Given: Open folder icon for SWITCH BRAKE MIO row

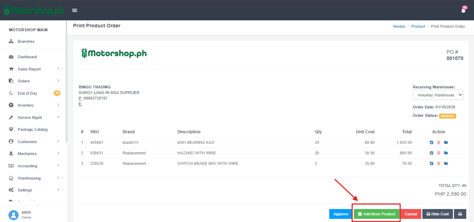Looking at the screenshot, I should [446, 163].
